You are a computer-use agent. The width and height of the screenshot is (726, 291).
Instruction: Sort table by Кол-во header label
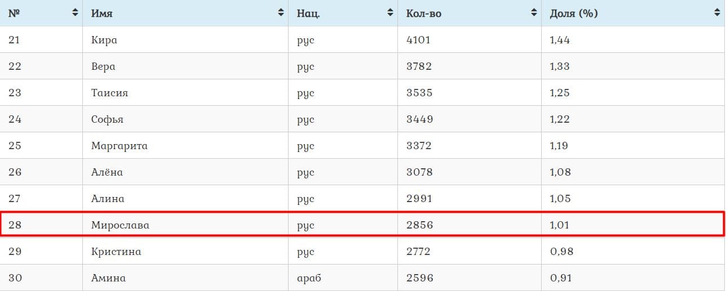pos(423,14)
